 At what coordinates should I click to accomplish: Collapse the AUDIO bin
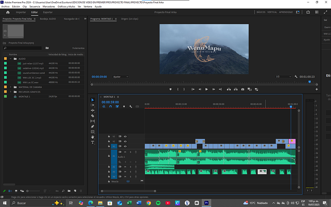10,59
